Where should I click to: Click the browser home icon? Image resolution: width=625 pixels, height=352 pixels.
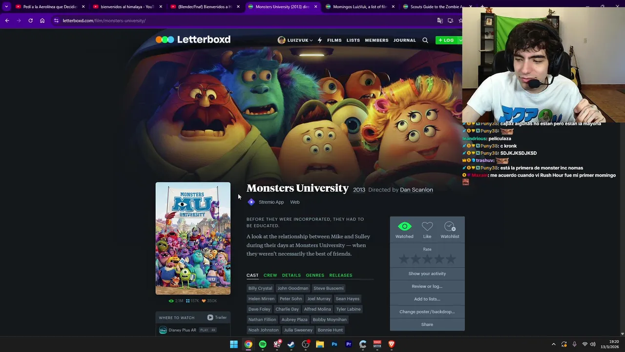pyautogui.click(x=42, y=21)
